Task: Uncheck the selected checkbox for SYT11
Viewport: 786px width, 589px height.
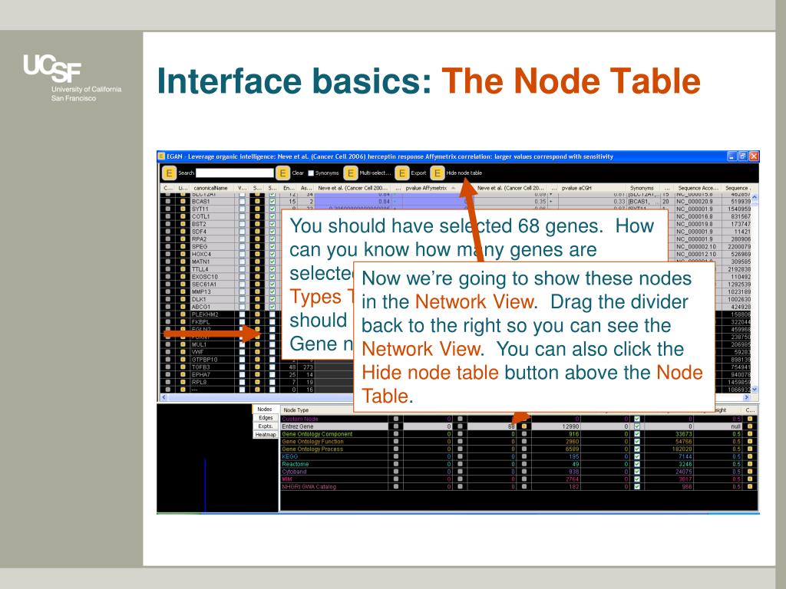Action: [x=272, y=209]
